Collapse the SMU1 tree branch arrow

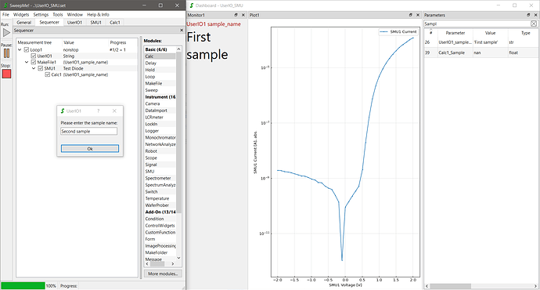[34, 68]
